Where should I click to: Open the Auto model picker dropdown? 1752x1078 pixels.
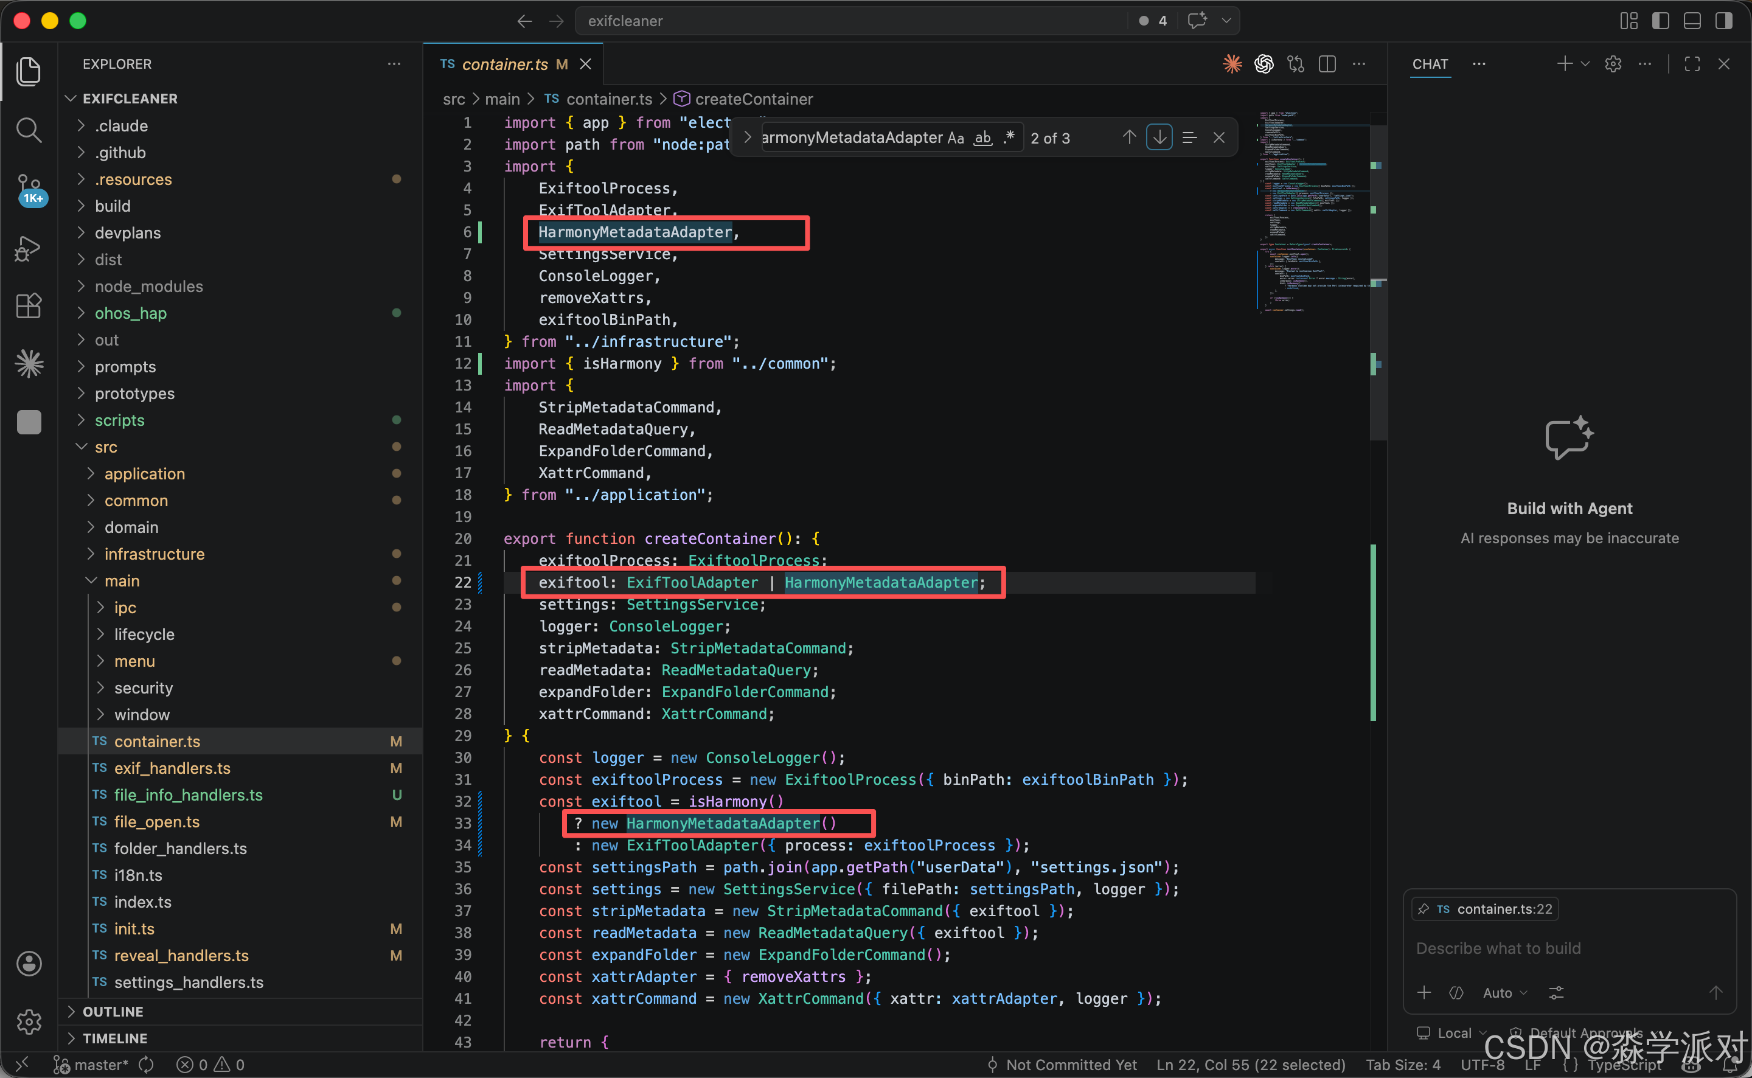[x=1504, y=992]
